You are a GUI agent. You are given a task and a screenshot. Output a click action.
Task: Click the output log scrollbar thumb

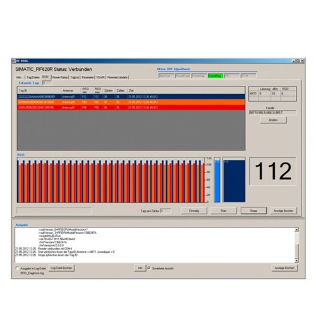coord(296,251)
